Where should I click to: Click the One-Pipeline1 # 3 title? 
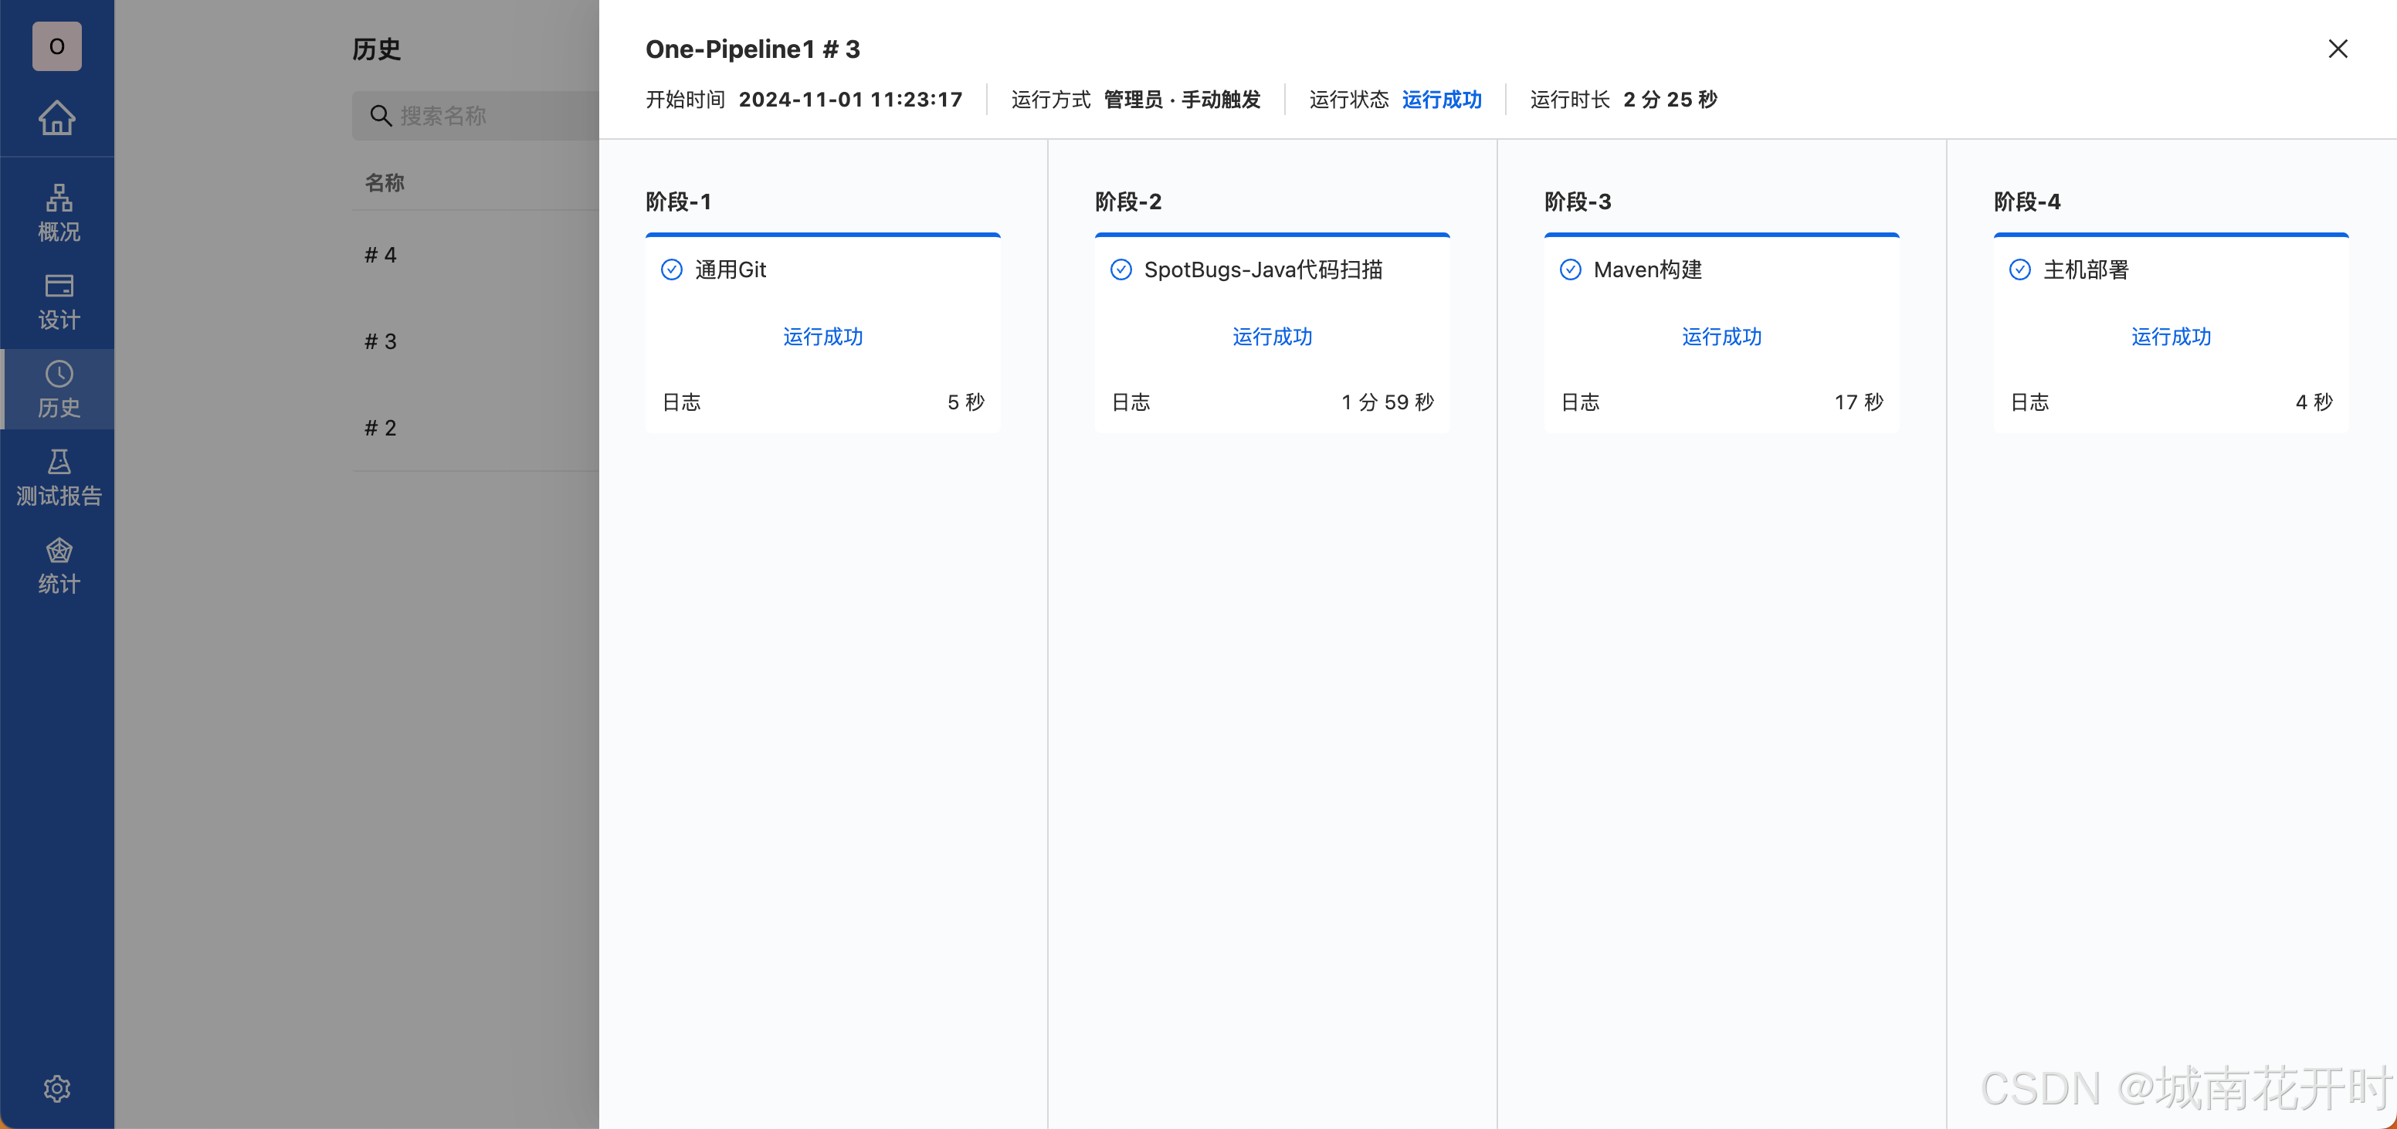point(753,49)
